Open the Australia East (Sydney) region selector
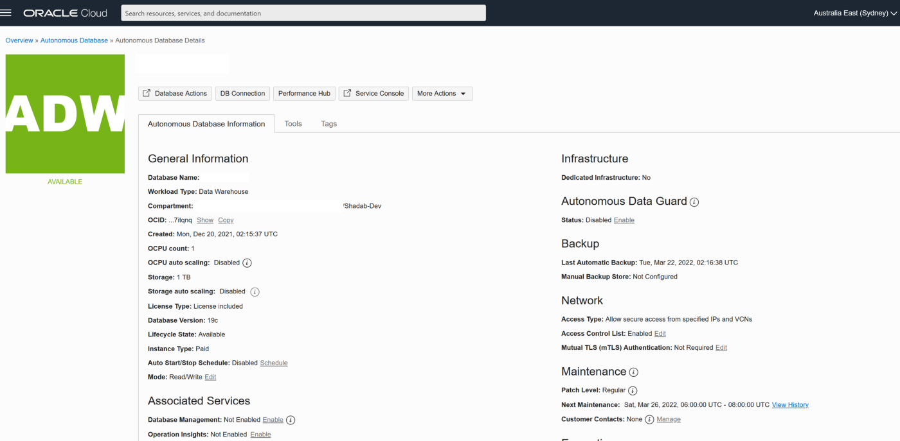 (854, 13)
